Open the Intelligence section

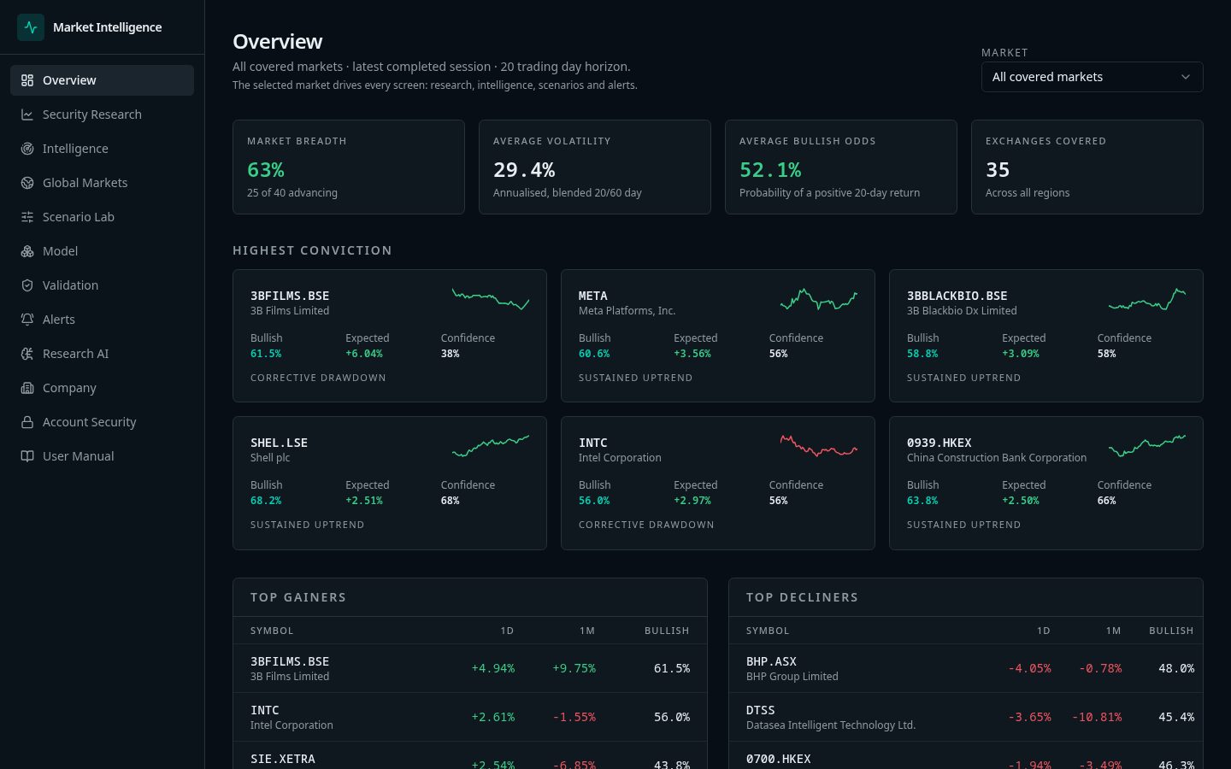click(102, 149)
